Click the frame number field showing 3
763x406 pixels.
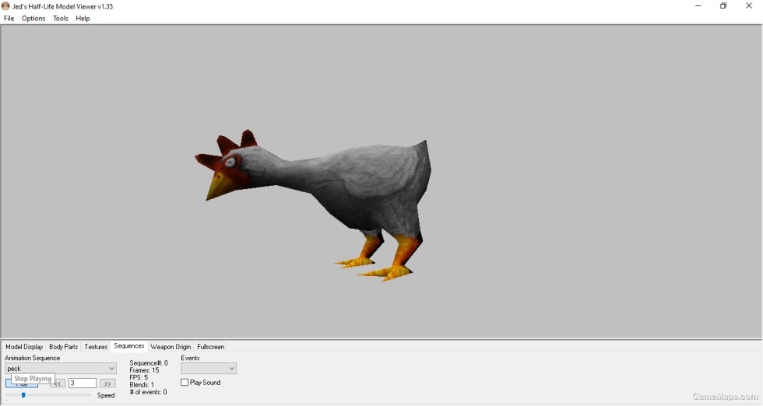83,383
